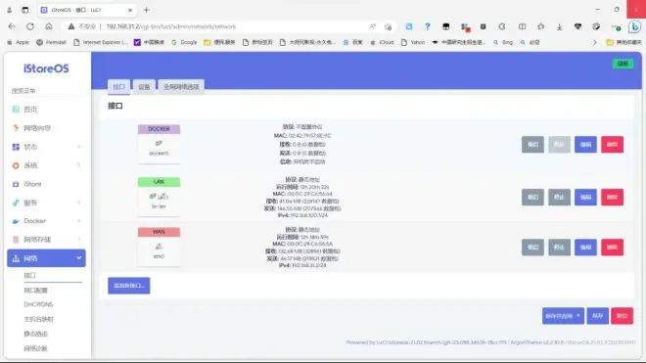
Task: Click the 网络向导 wizard icon
Action: [x=16, y=128]
